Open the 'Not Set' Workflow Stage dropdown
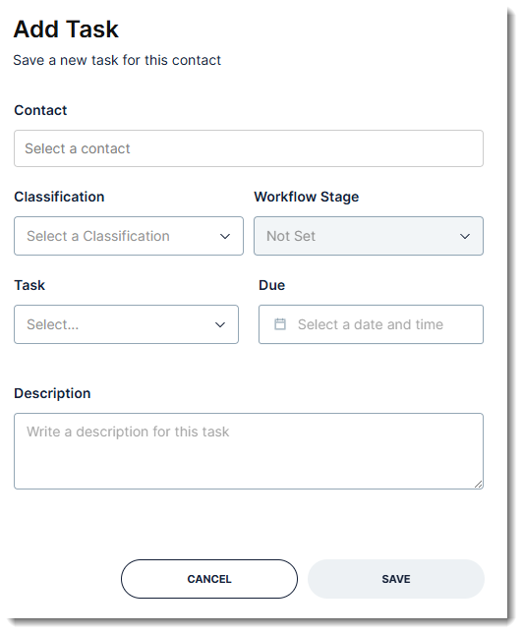 point(369,236)
